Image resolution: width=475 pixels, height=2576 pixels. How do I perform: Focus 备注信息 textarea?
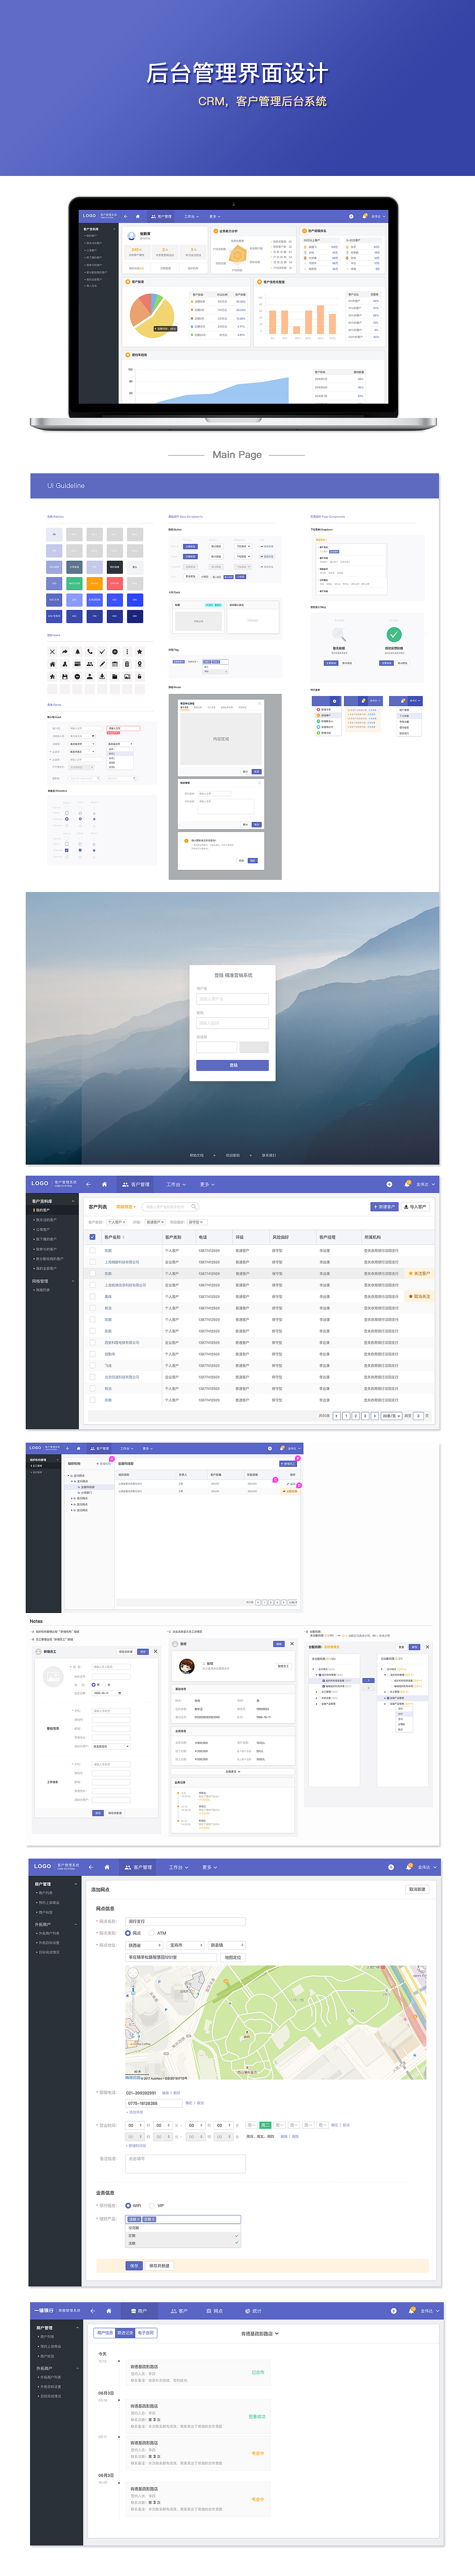tap(185, 2164)
